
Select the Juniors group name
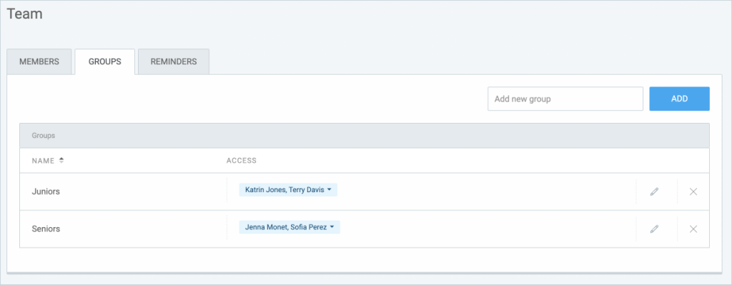(x=46, y=191)
